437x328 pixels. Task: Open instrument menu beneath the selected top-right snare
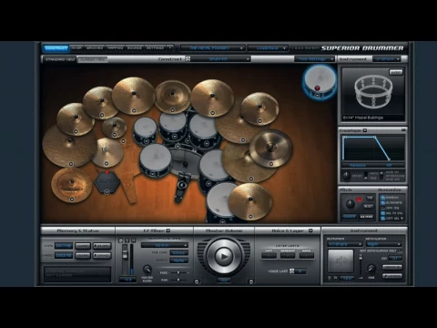[x=318, y=95]
